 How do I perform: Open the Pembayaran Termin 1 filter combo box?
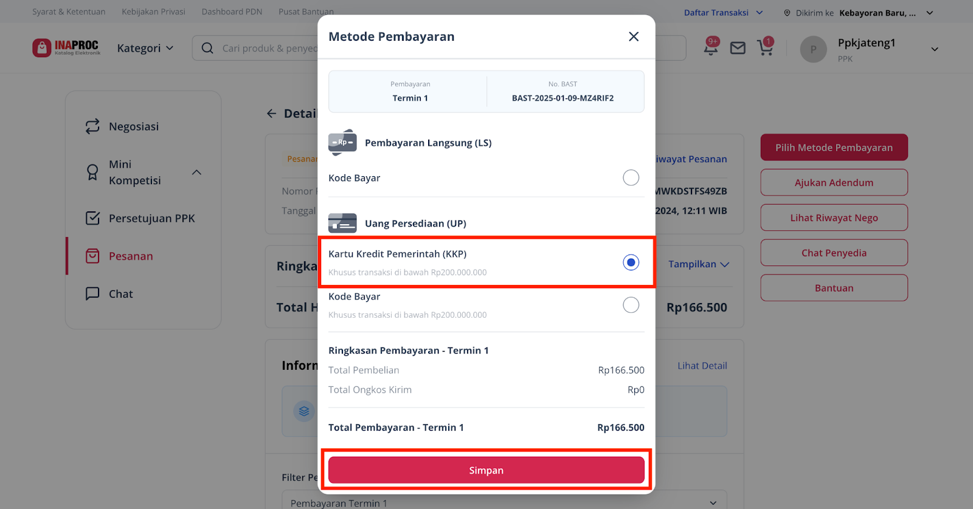click(504, 500)
